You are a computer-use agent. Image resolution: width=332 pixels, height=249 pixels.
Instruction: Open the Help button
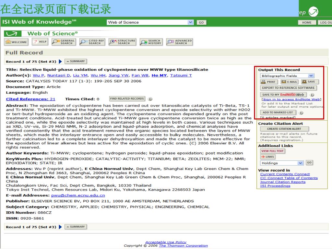(40, 42)
